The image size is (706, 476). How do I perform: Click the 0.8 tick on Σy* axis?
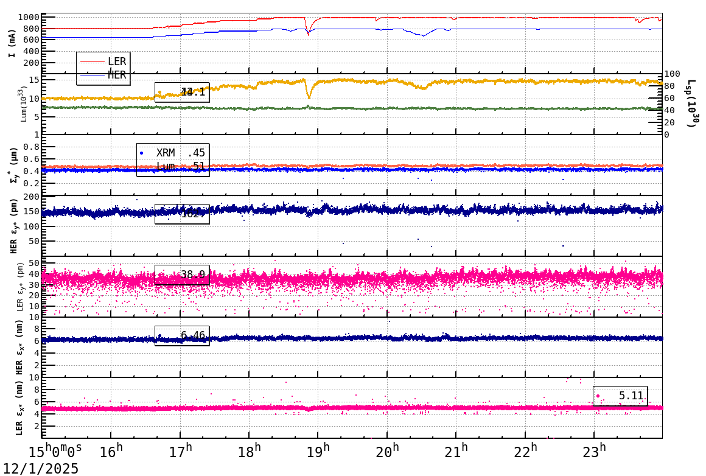(32, 147)
